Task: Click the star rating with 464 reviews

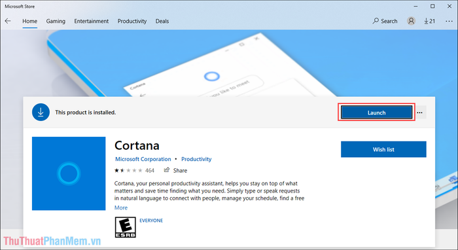Action: [134, 171]
